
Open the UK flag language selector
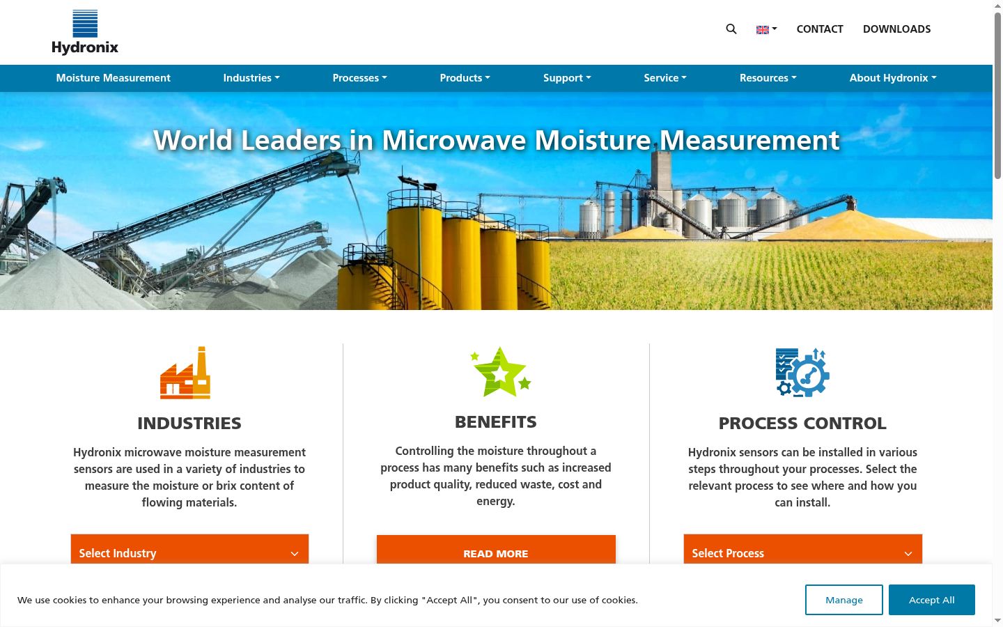(766, 29)
